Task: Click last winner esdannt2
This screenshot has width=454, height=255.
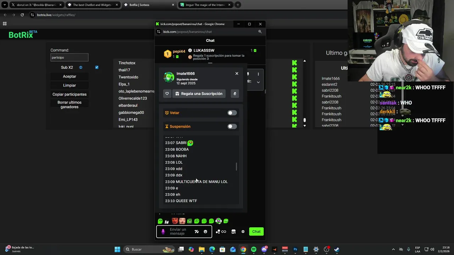Action: (330, 84)
